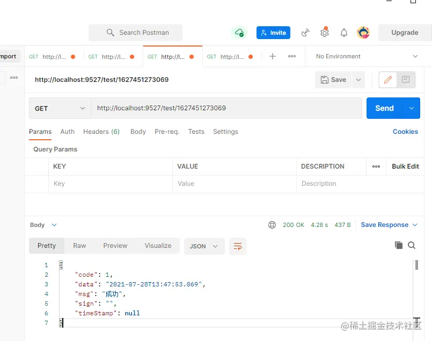Copy the response with copy icon
The height and width of the screenshot is (341, 432).
click(x=398, y=245)
